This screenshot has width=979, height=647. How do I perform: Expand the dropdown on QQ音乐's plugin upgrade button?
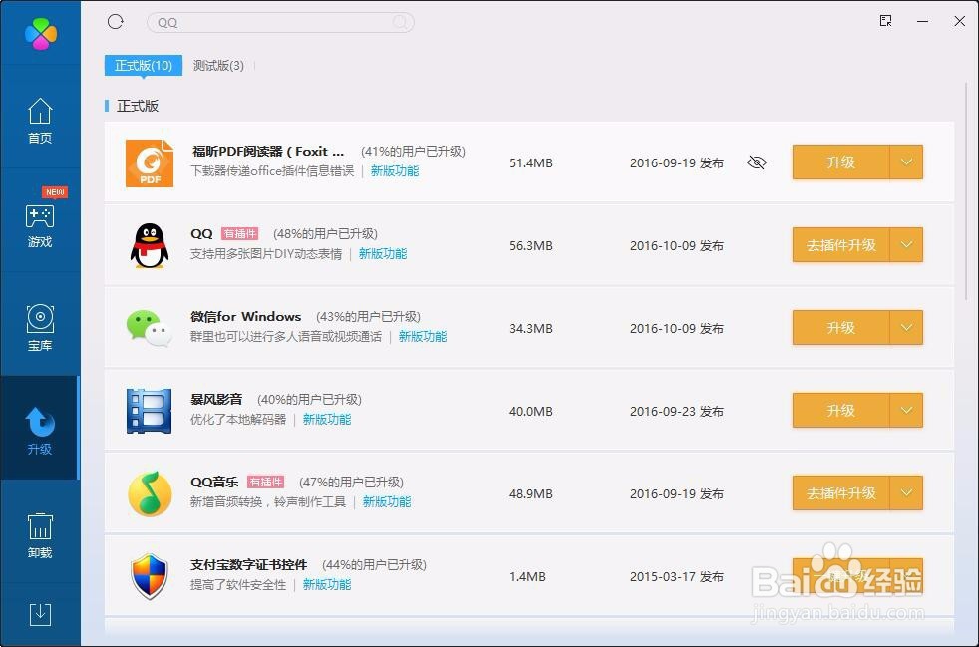click(x=907, y=492)
